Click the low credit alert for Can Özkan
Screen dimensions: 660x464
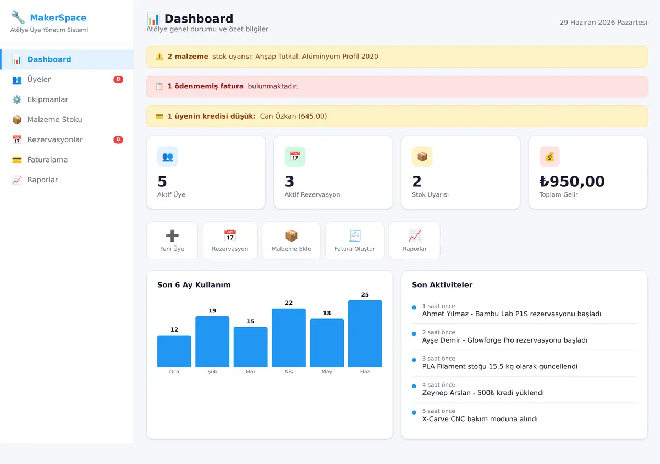pos(397,116)
